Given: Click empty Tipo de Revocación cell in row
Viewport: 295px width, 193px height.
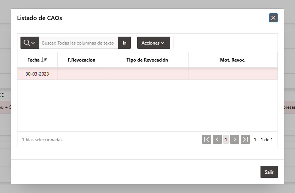Looking at the screenshot, I should pyautogui.click(x=147, y=74).
